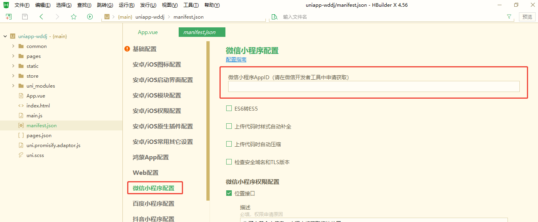Screen dimensions: 538x222
Task: Go back with the left arrow icon
Action: click(41, 17)
